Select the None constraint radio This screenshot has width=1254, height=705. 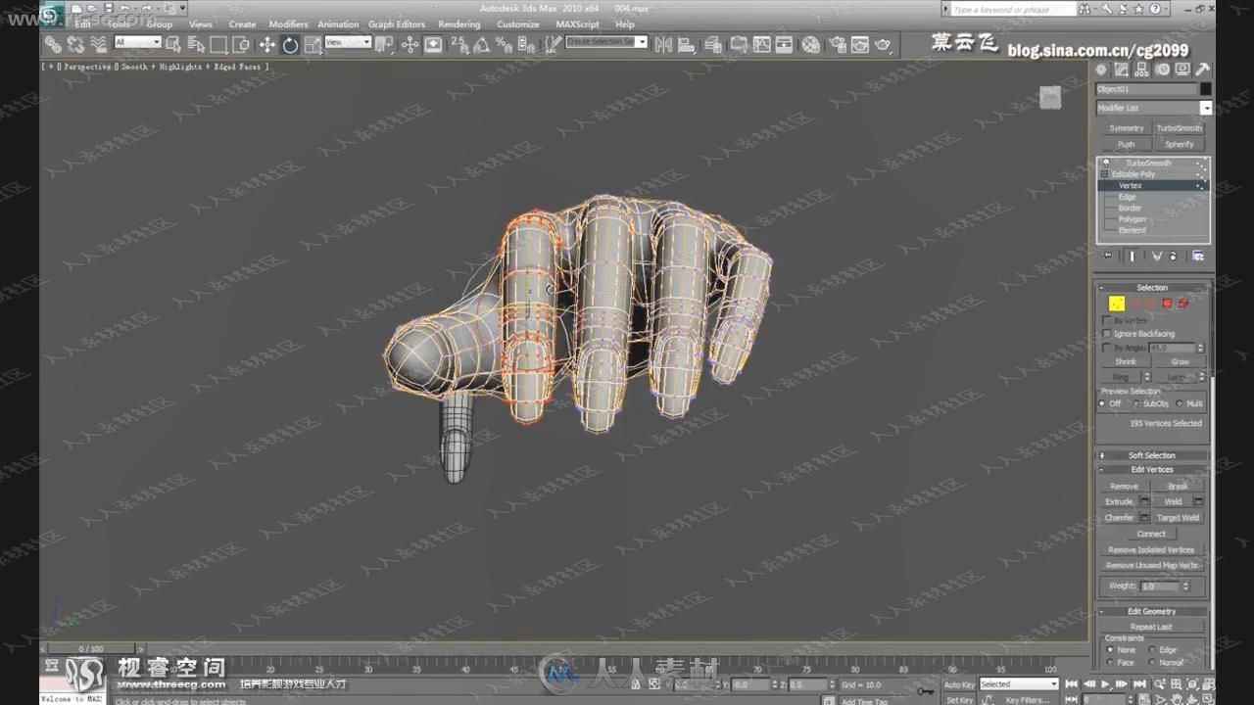coord(1110,649)
